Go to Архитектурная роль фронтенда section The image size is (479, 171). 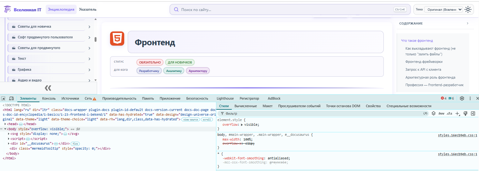[430, 77]
